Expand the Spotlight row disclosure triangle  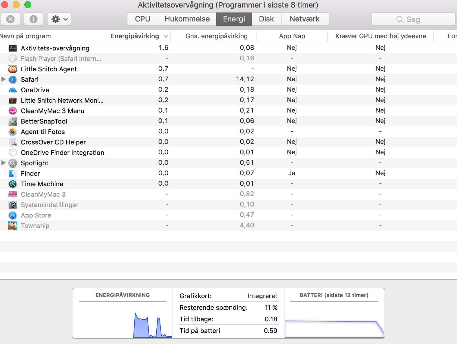[3, 163]
